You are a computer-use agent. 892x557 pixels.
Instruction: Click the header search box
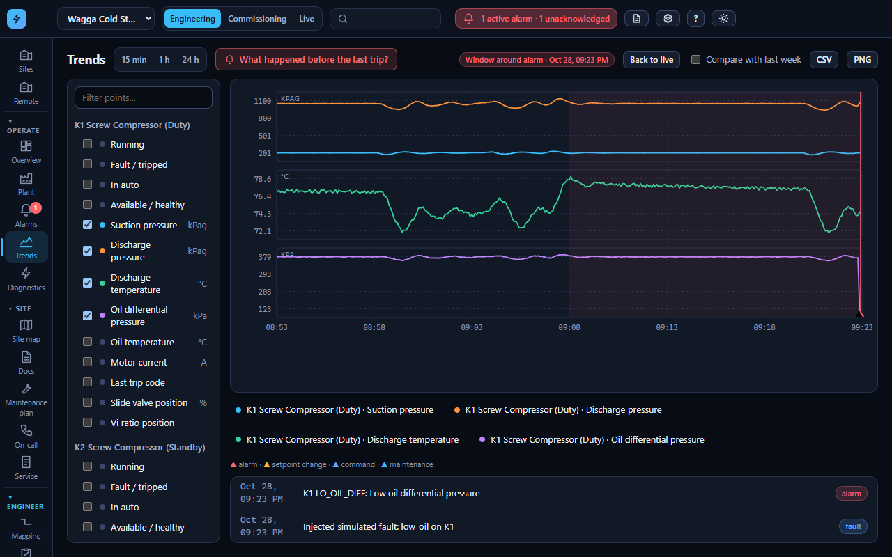[x=385, y=19]
